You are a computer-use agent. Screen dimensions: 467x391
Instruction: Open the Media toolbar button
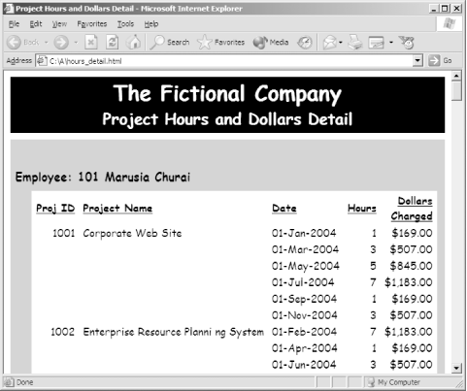click(271, 43)
